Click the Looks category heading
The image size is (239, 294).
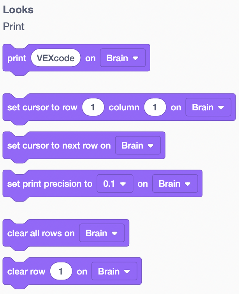pyautogui.click(x=18, y=10)
